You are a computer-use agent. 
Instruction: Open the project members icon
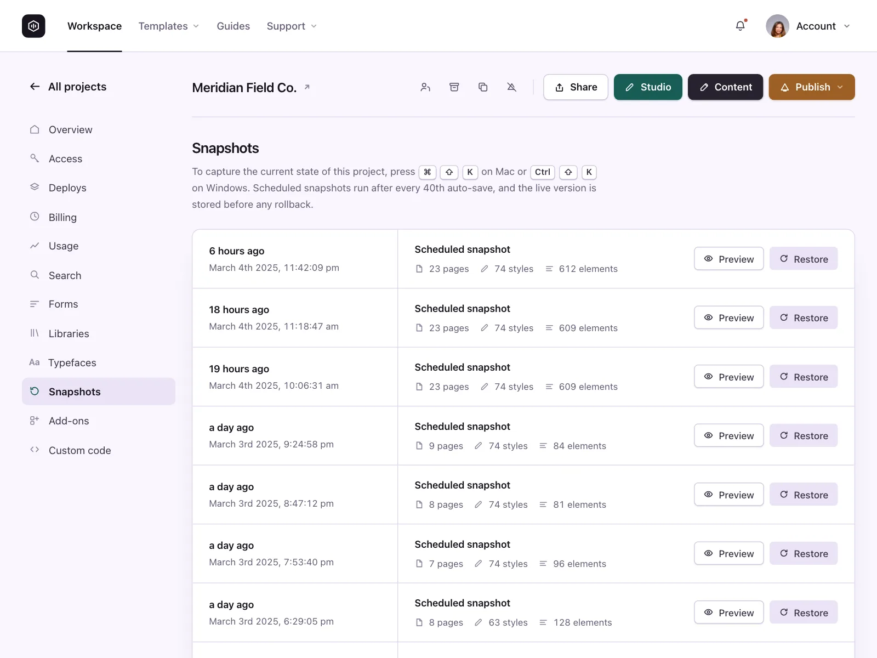click(425, 87)
